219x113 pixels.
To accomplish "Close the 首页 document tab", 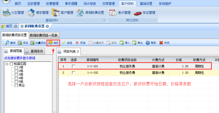I will pyautogui.click(x=16, y=26).
